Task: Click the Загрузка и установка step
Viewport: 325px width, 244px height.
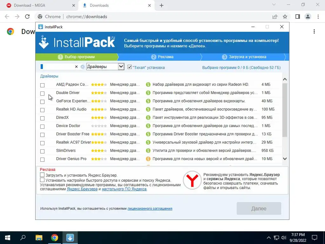Action: (244, 57)
